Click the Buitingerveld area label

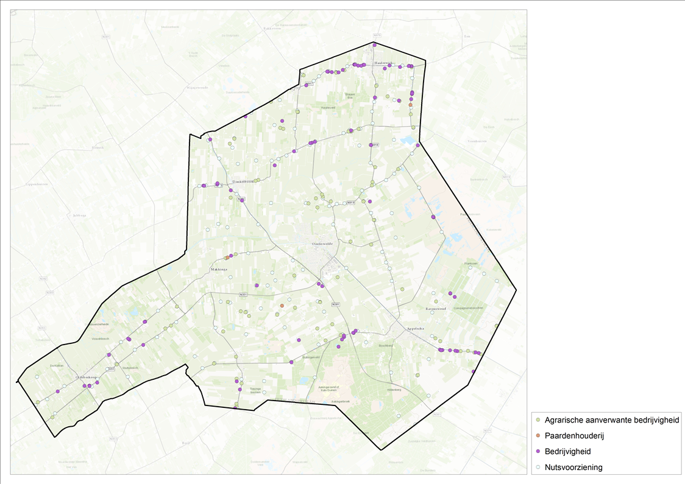pos(311,357)
